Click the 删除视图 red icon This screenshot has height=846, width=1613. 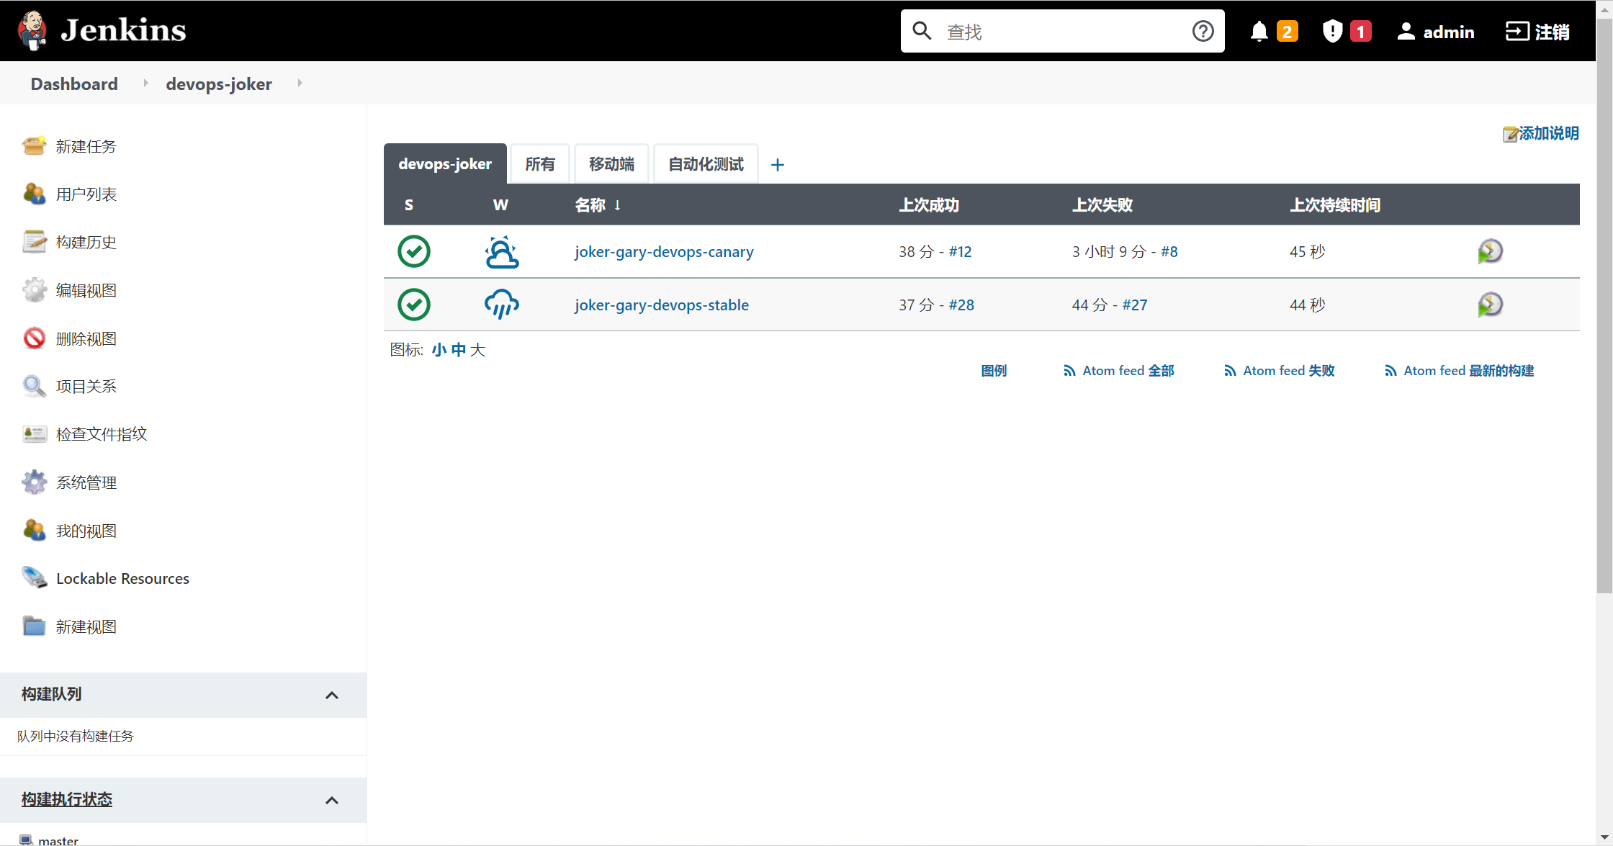click(x=34, y=338)
